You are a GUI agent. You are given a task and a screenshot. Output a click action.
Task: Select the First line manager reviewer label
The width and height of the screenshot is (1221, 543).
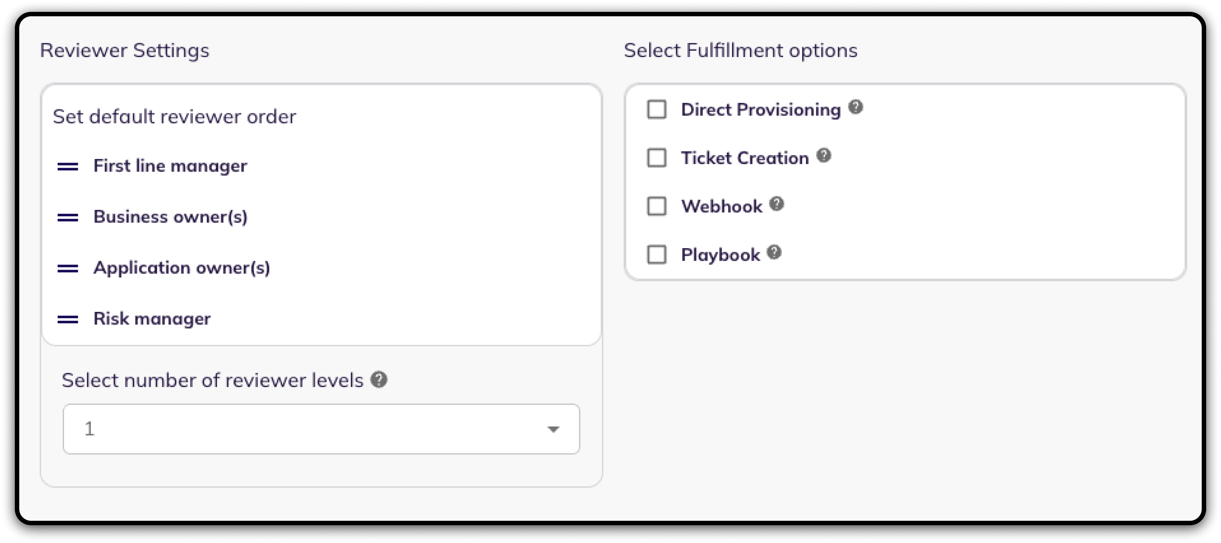click(x=170, y=166)
